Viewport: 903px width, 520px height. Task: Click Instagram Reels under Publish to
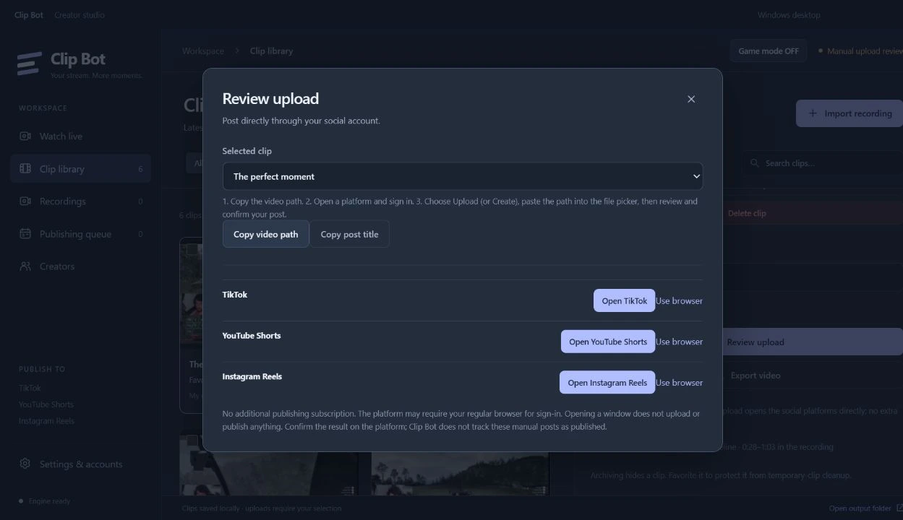46,421
